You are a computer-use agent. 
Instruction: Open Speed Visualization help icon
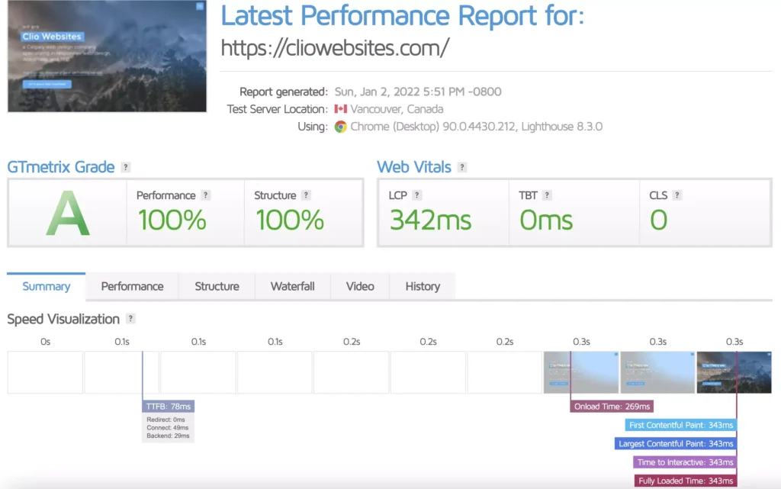131,319
